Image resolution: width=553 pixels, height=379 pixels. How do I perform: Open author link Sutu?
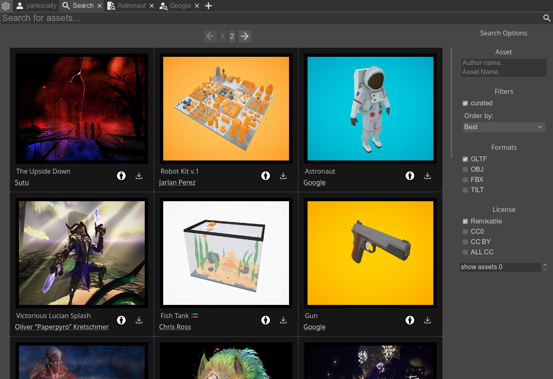pyautogui.click(x=22, y=182)
